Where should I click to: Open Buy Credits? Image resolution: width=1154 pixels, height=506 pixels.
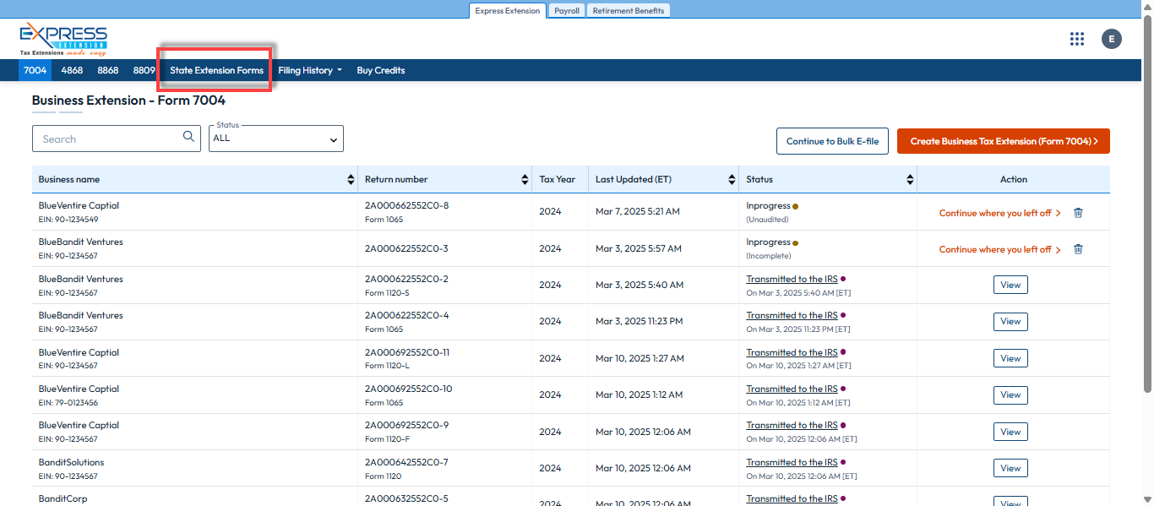(x=381, y=70)
